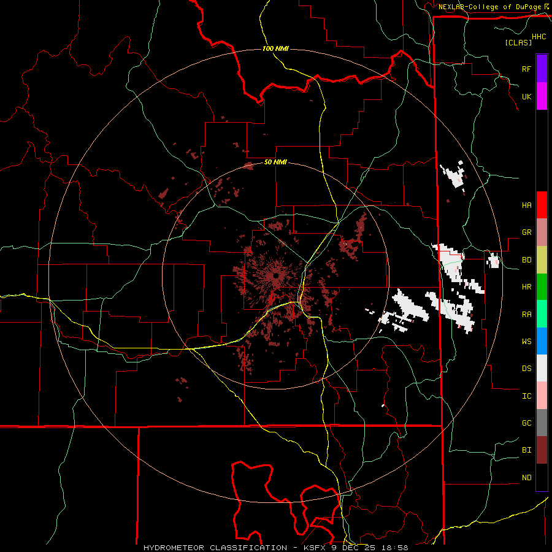
Task: Click the HYDROMETEOR CLASSIFICATION title text
Action: pos(215,548)
